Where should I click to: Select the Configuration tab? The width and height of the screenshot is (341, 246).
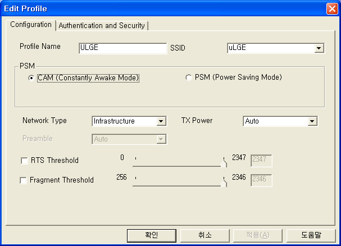[31, 25]
